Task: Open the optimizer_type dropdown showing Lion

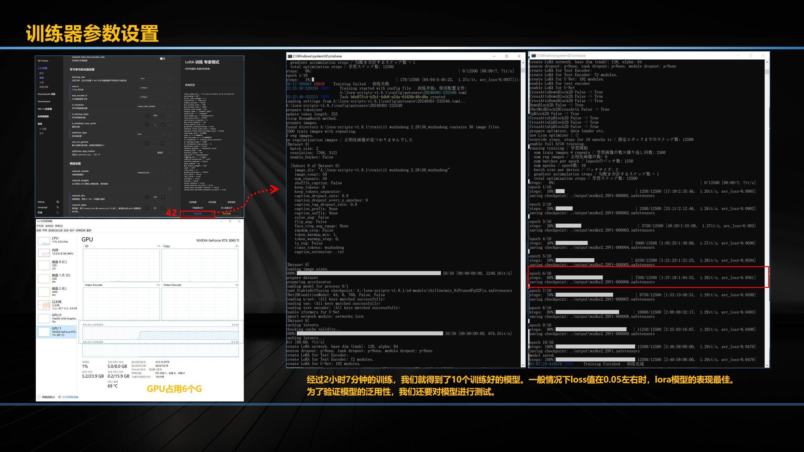Action: pyautogui.click(x=151, y=134)
